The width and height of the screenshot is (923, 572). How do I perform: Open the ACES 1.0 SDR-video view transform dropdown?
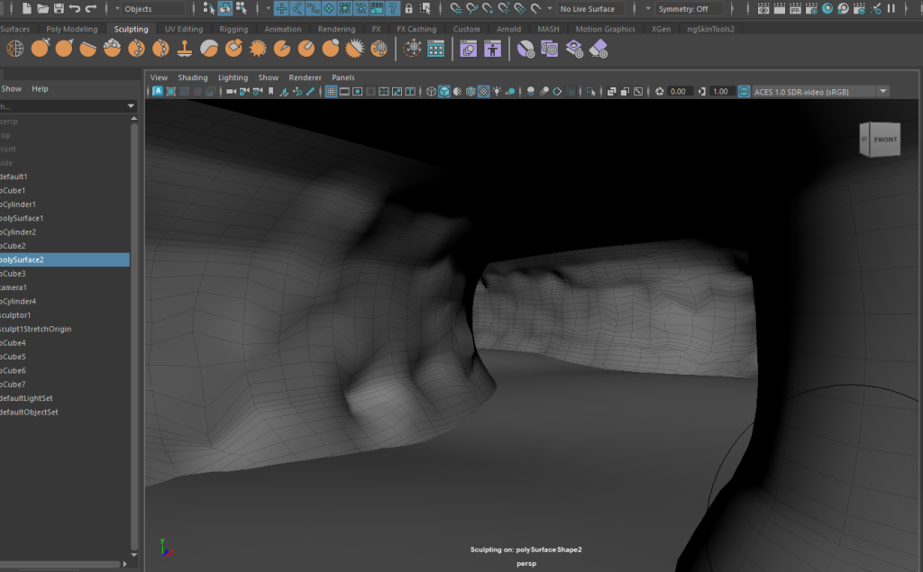click(820, 91)
